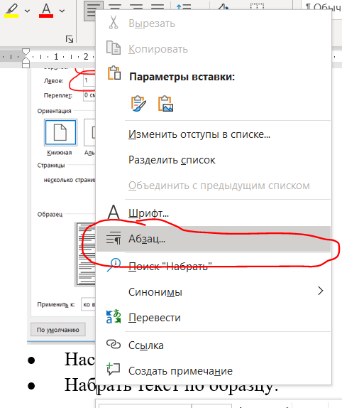This screenshot has width=342, height=408.
Task: Choose the keep source formatting paste option
Action: pyautogui.click(x=138, y=104)
